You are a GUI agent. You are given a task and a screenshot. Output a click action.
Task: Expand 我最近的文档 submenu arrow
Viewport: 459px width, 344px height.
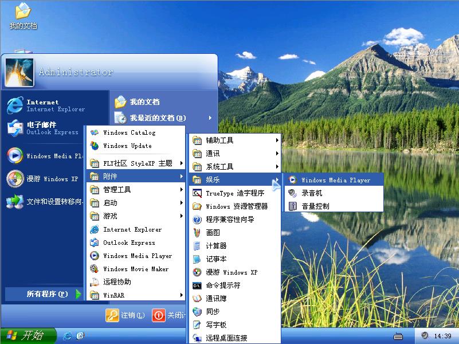(210, 118)
